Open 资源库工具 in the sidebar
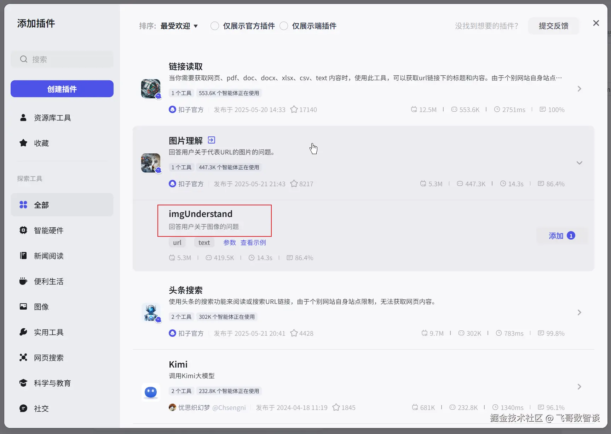Screen dimensions: 611x434 tap(62, 118)
